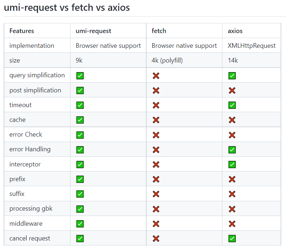
Task: Click the green check for umi-request middleware
Action: coord(80,224)
